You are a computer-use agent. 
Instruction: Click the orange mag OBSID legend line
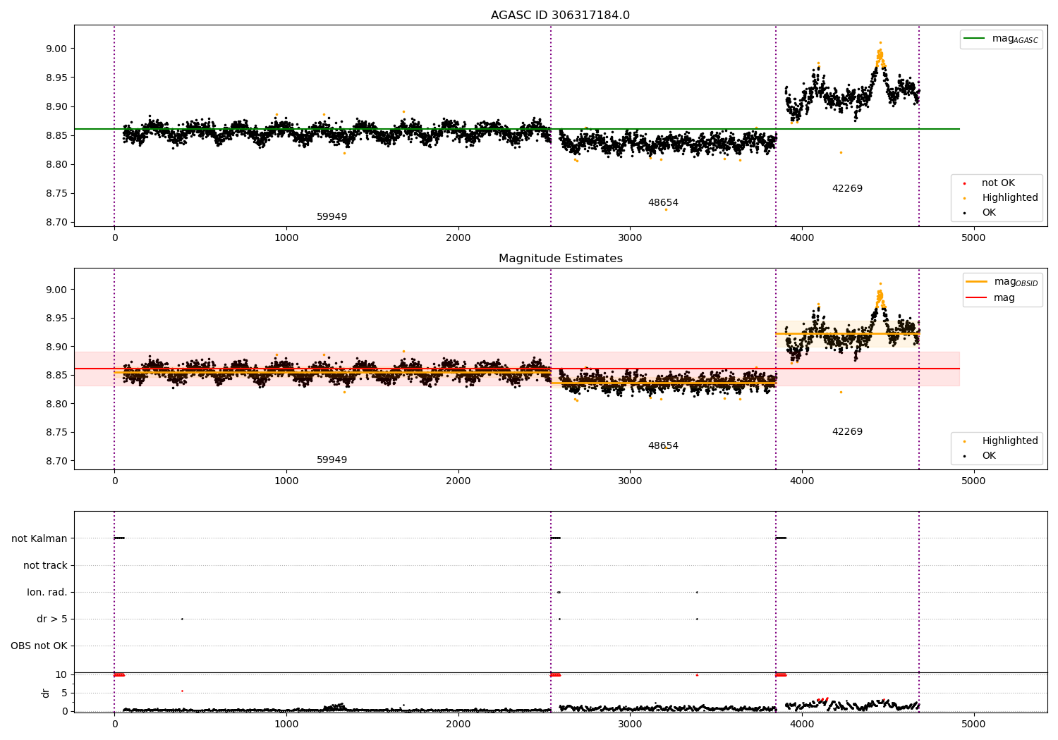point(977,282)
